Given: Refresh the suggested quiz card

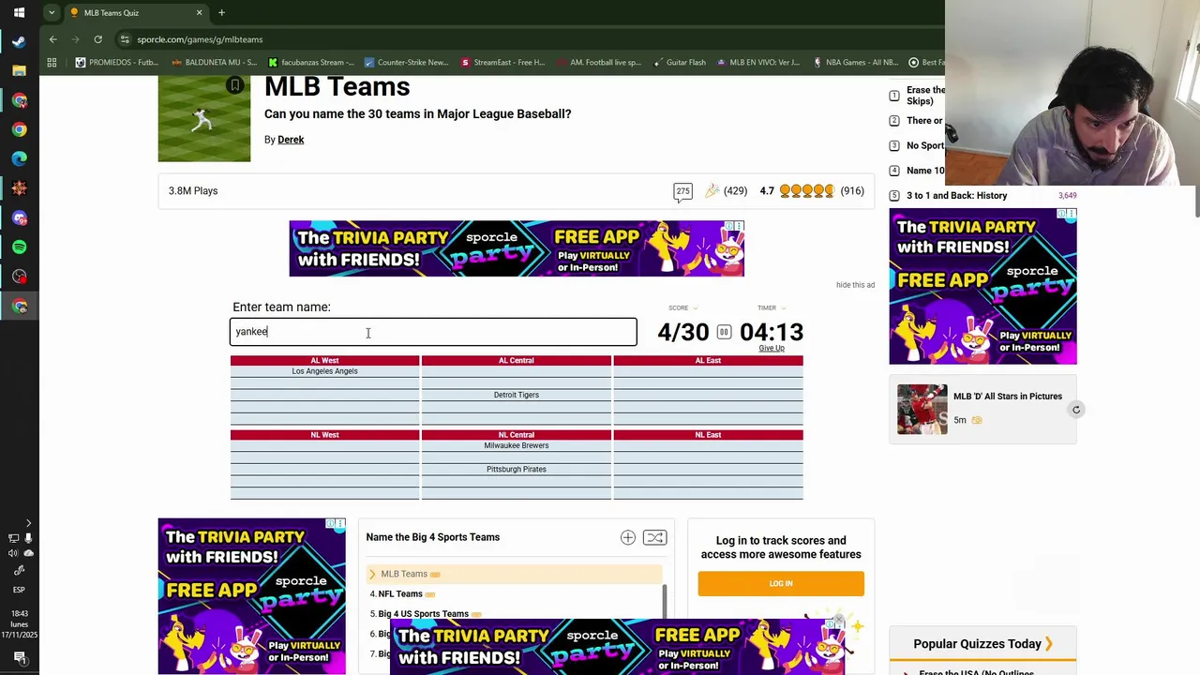Looking at the screenshot, I should [x=1076, y=410].
